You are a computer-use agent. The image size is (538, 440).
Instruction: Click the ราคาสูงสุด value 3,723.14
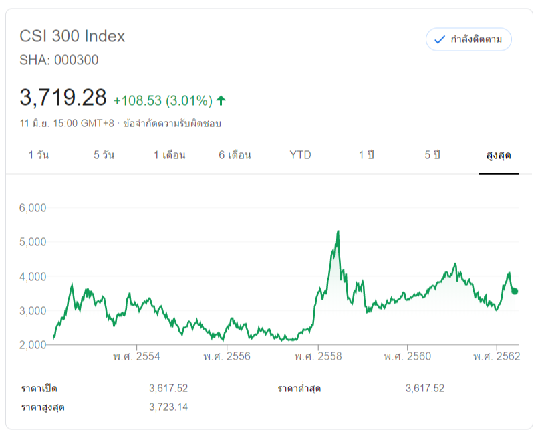tap(168, 407)
